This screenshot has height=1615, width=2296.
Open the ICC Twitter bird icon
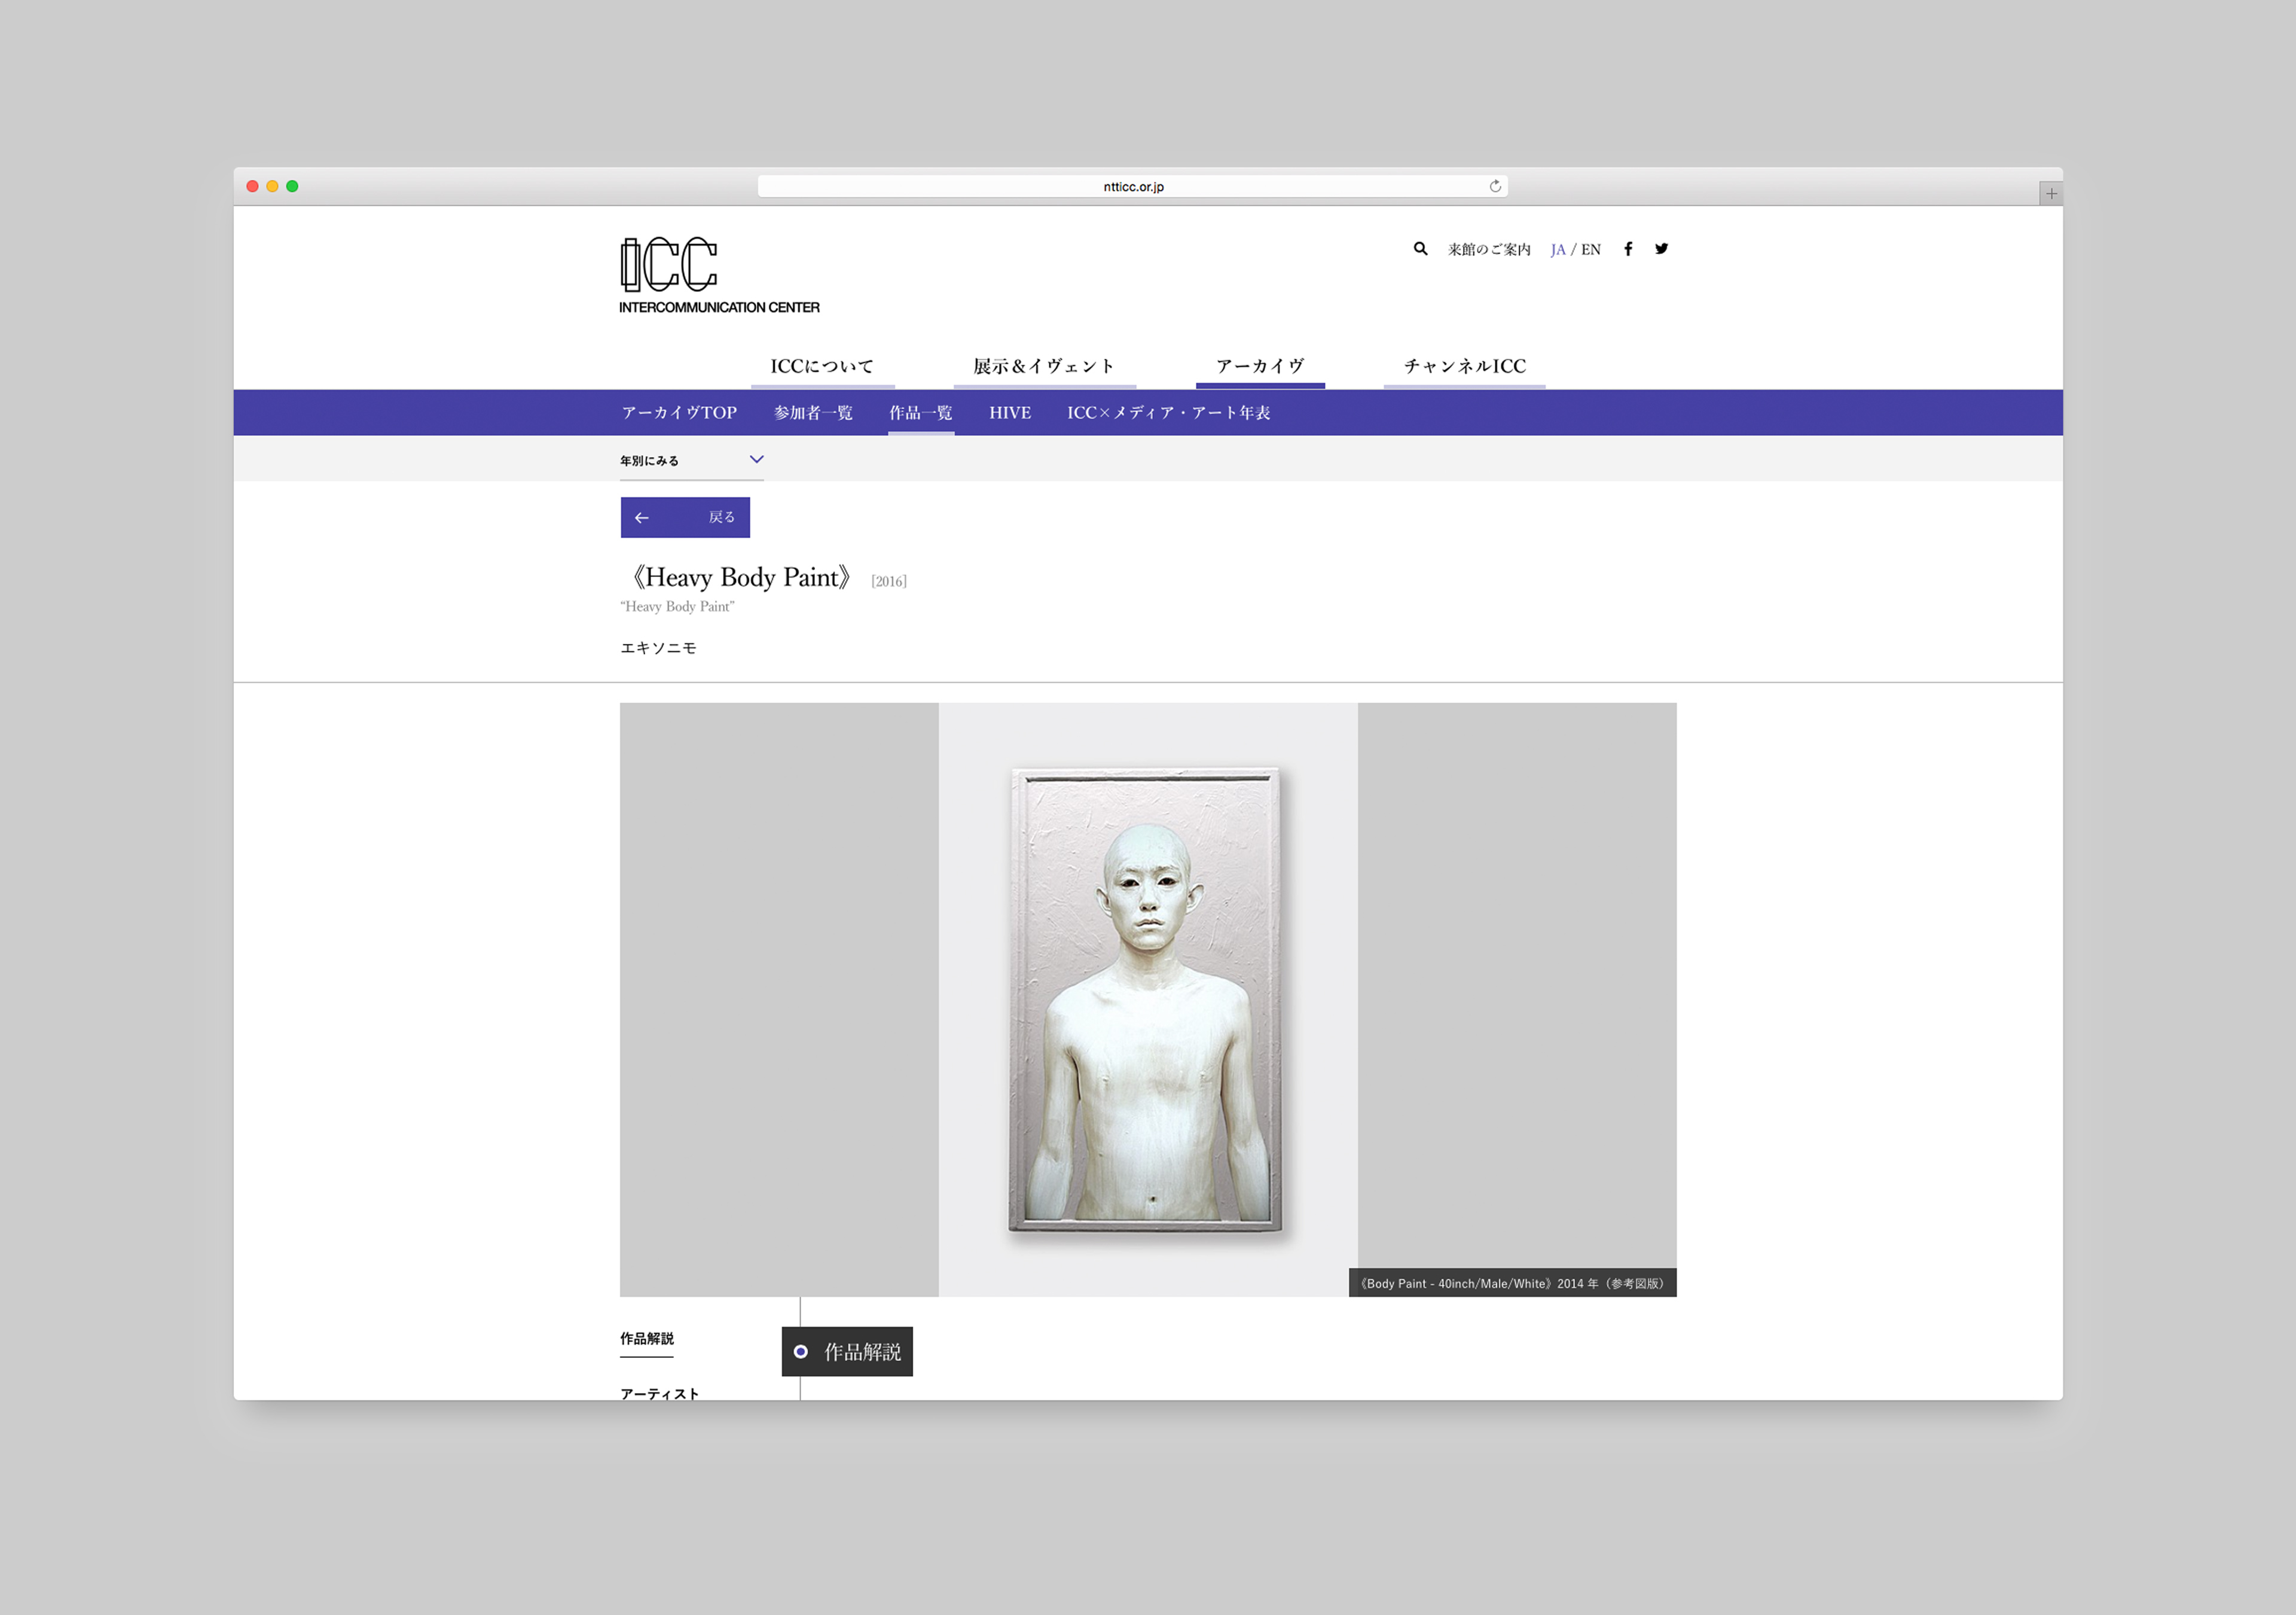coord(1661,248)
